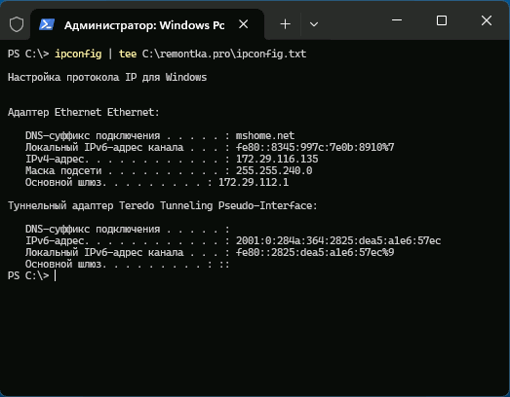Screen dimensions: 510x397
Task: Click the path C:\remontka.pro\ipconfig.txt
Action: point(224,54)
